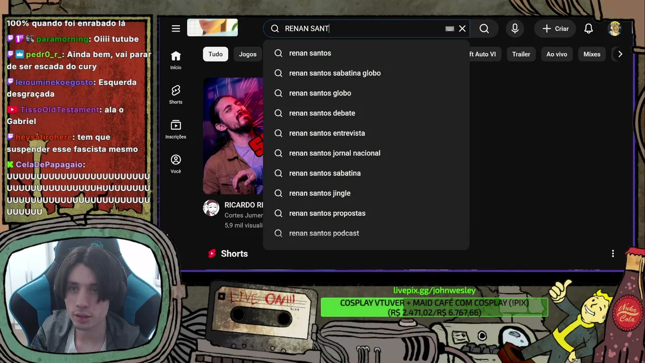Choose the suggestion "renan santos sabatina"
This screenshot has height=363, width=645.
[366, 173]
